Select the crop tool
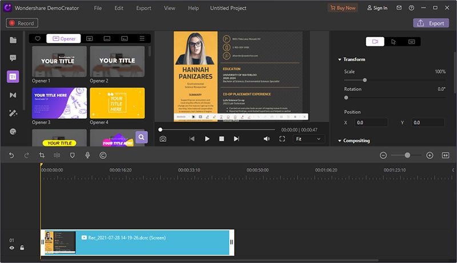457x263 pixels. [42, 156]
